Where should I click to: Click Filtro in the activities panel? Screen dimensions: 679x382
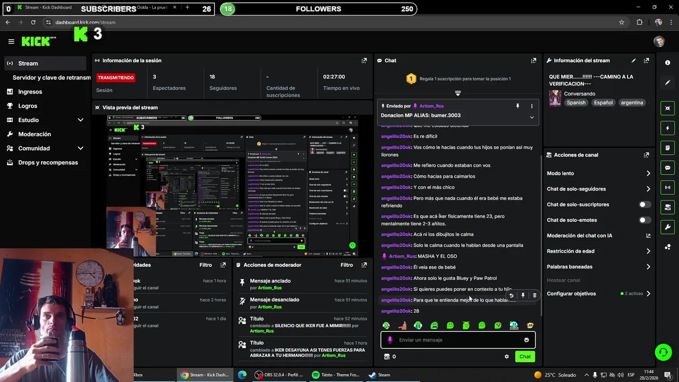[205, 265]
